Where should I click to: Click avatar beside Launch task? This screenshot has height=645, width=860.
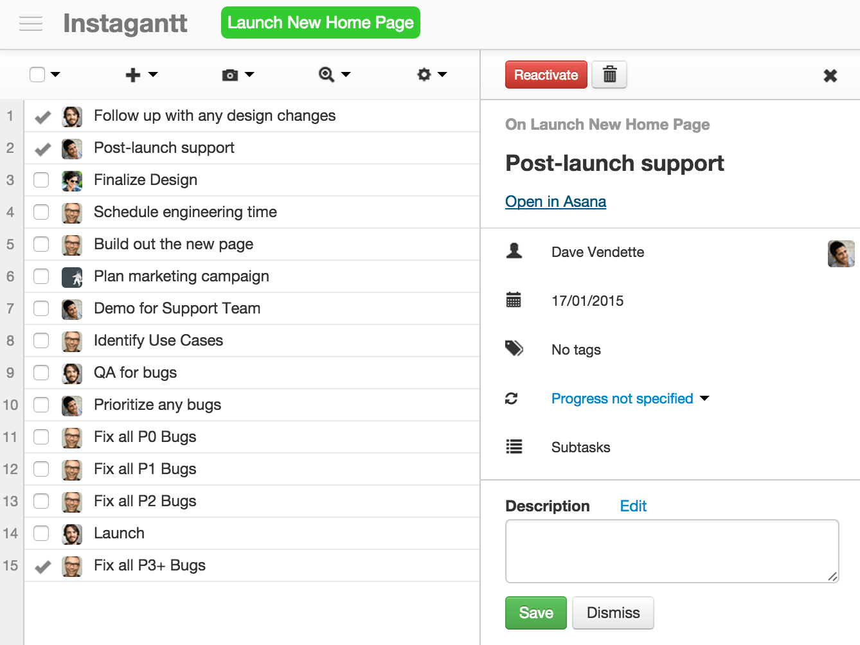(x=72, y=534)
